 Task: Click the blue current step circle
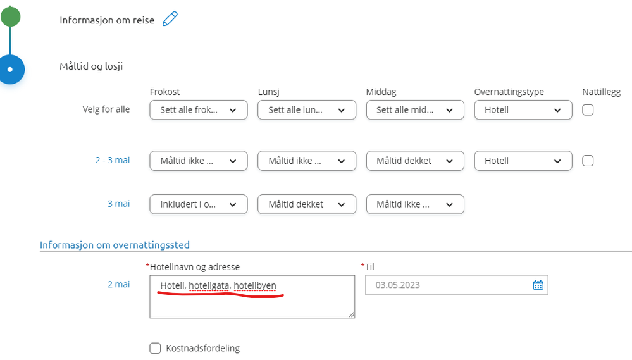point(11,70)
